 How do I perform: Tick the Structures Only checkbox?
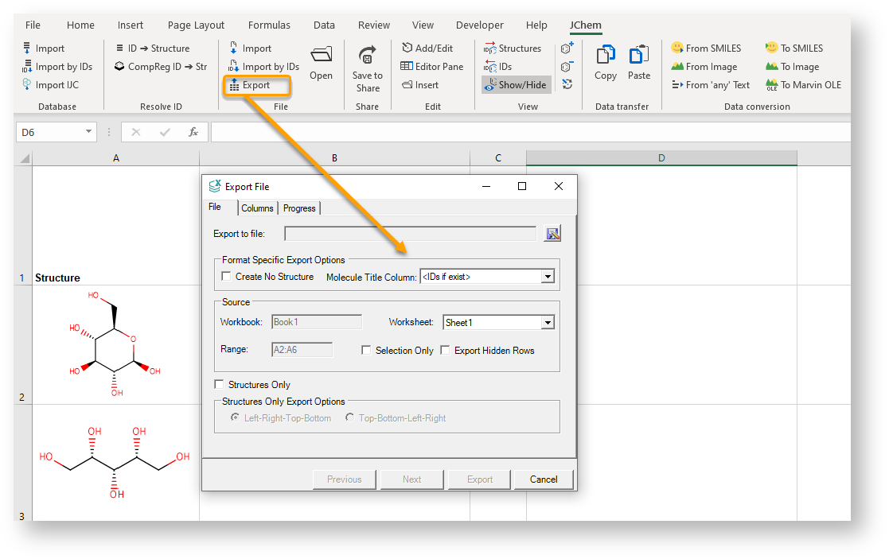219,385
